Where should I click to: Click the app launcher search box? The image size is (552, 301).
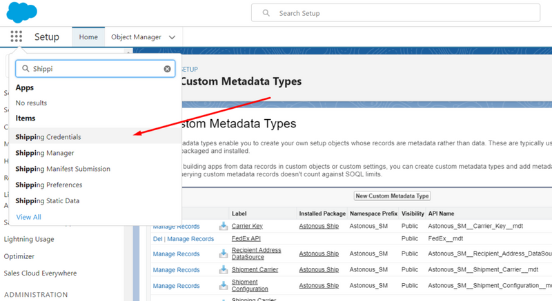tap(95, 69)
